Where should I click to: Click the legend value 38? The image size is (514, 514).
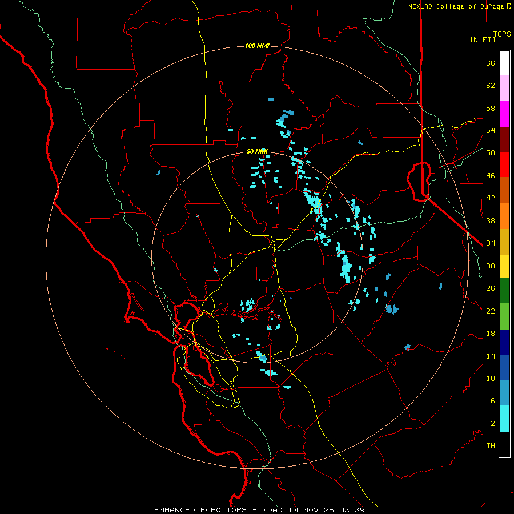(491, 220)
